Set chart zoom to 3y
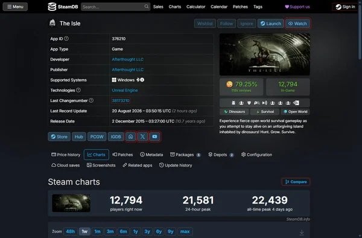Image resolution: width=362 pixels, height=238 pixels. click(147, 231)
